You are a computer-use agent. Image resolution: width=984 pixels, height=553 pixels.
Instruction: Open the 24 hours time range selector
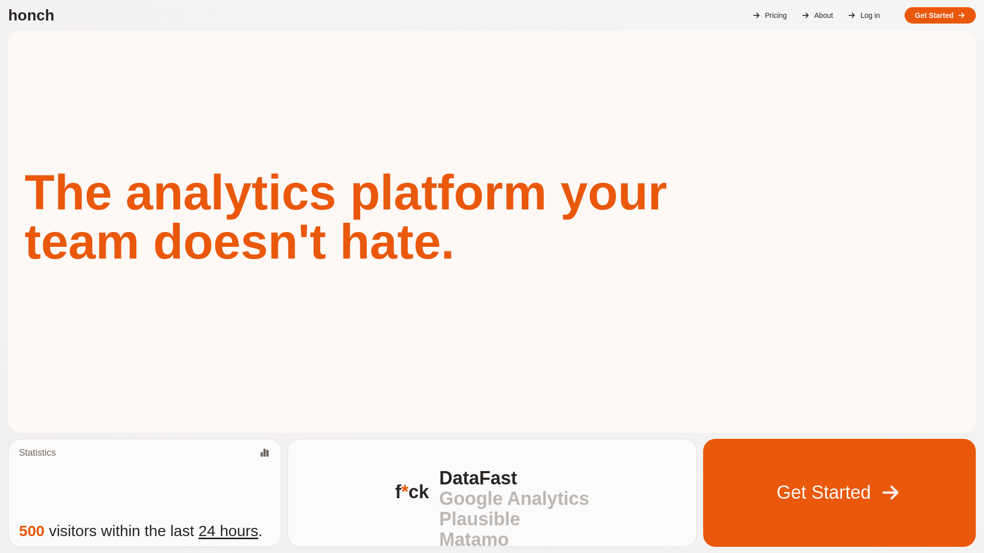pyautogui.click(x=228, y=531)
